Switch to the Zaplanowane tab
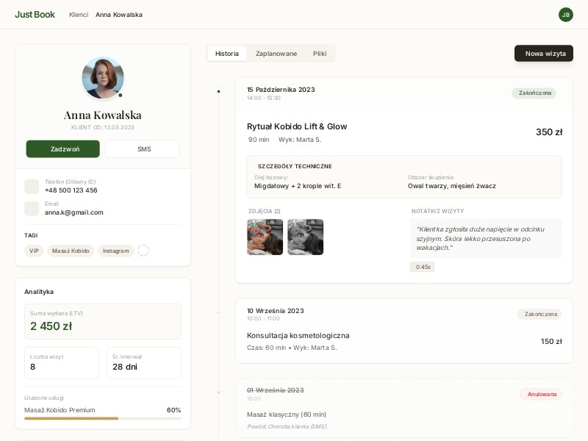The height and width of the screenshot is (441, 588). (276, 53)
